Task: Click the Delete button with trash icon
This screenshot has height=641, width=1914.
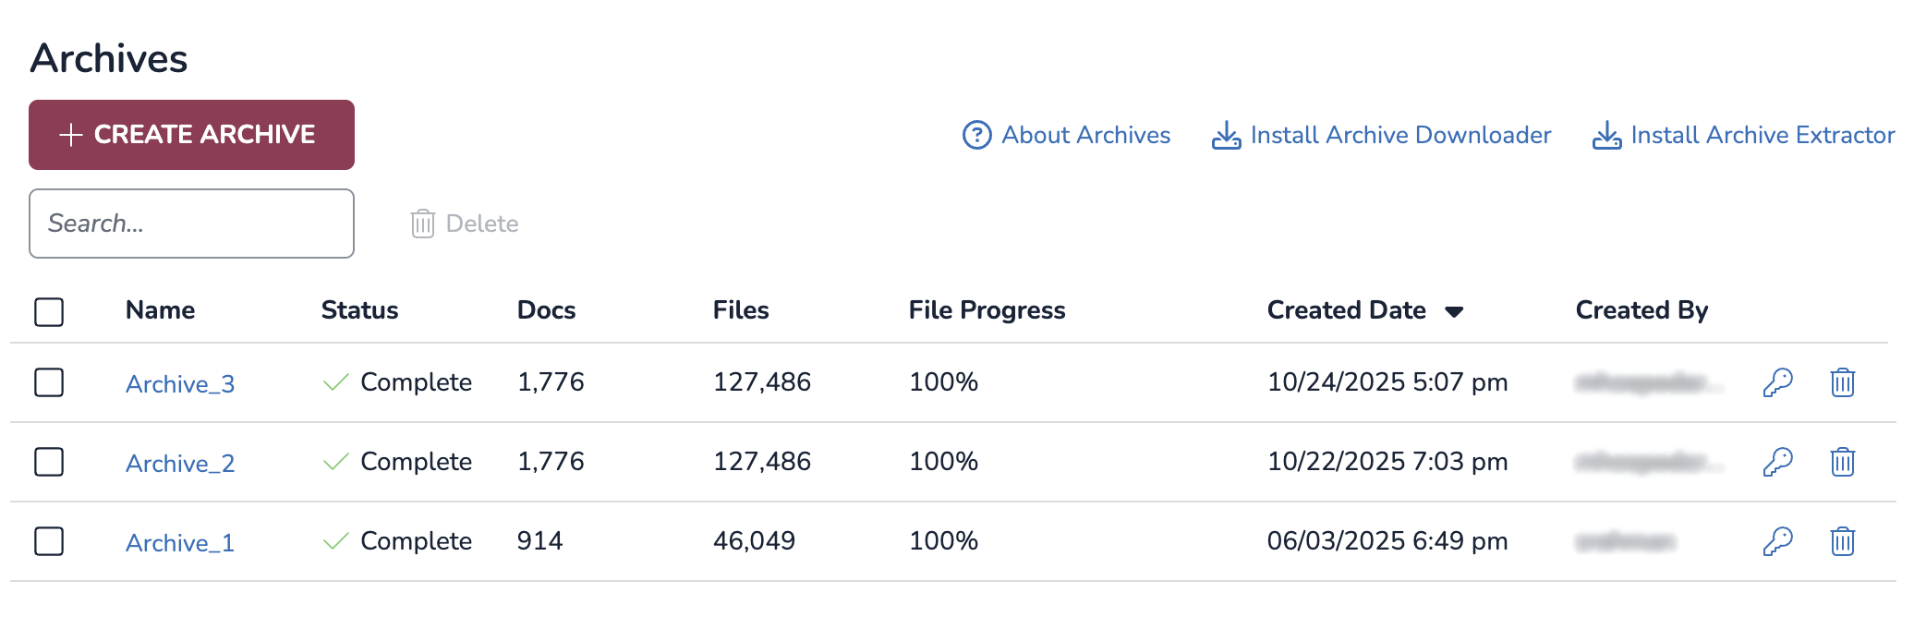Action: (x=465, y=224)
